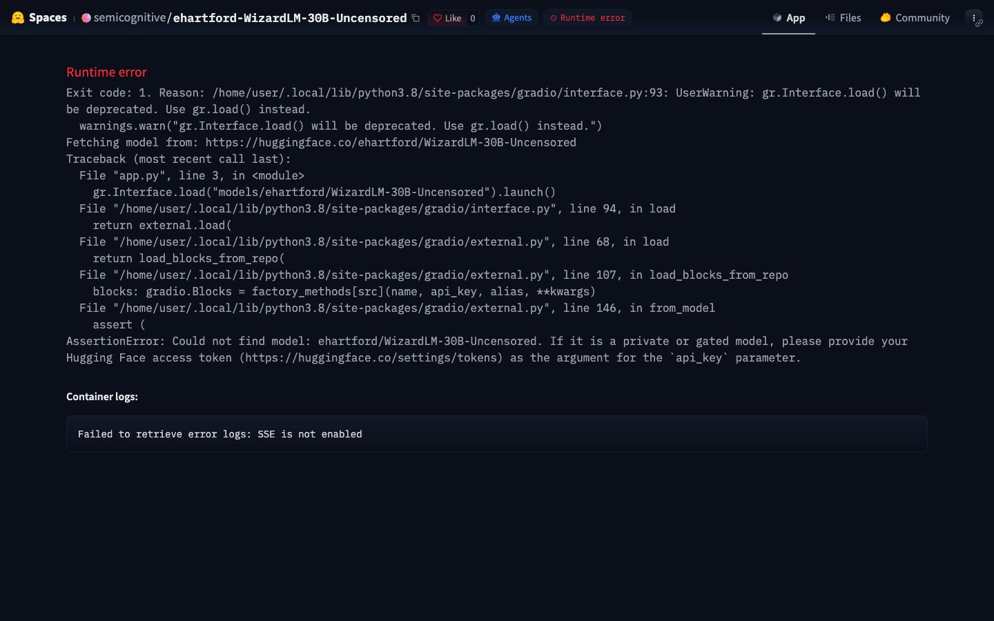This screenshot has height=621, width=994.
Task: Click the 'Failed to retrieve error logs' message
Action: 220,434
